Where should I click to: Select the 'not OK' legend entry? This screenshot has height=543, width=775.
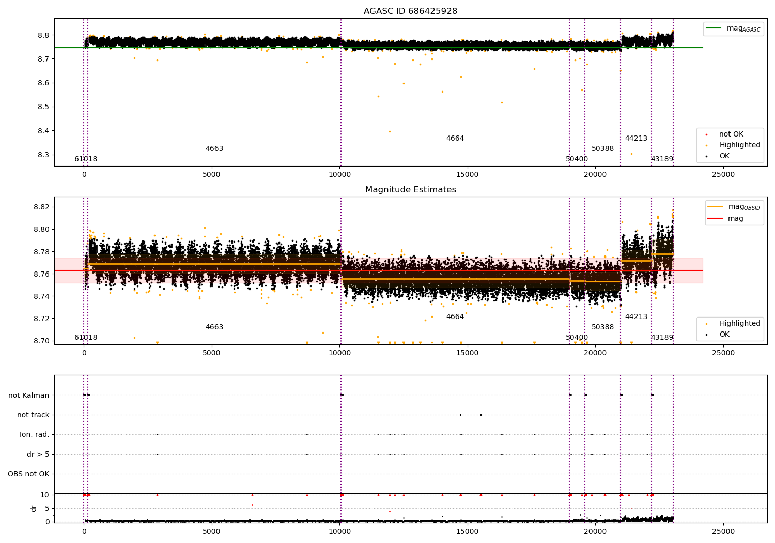pyautogui.click(x=731, y=134)
